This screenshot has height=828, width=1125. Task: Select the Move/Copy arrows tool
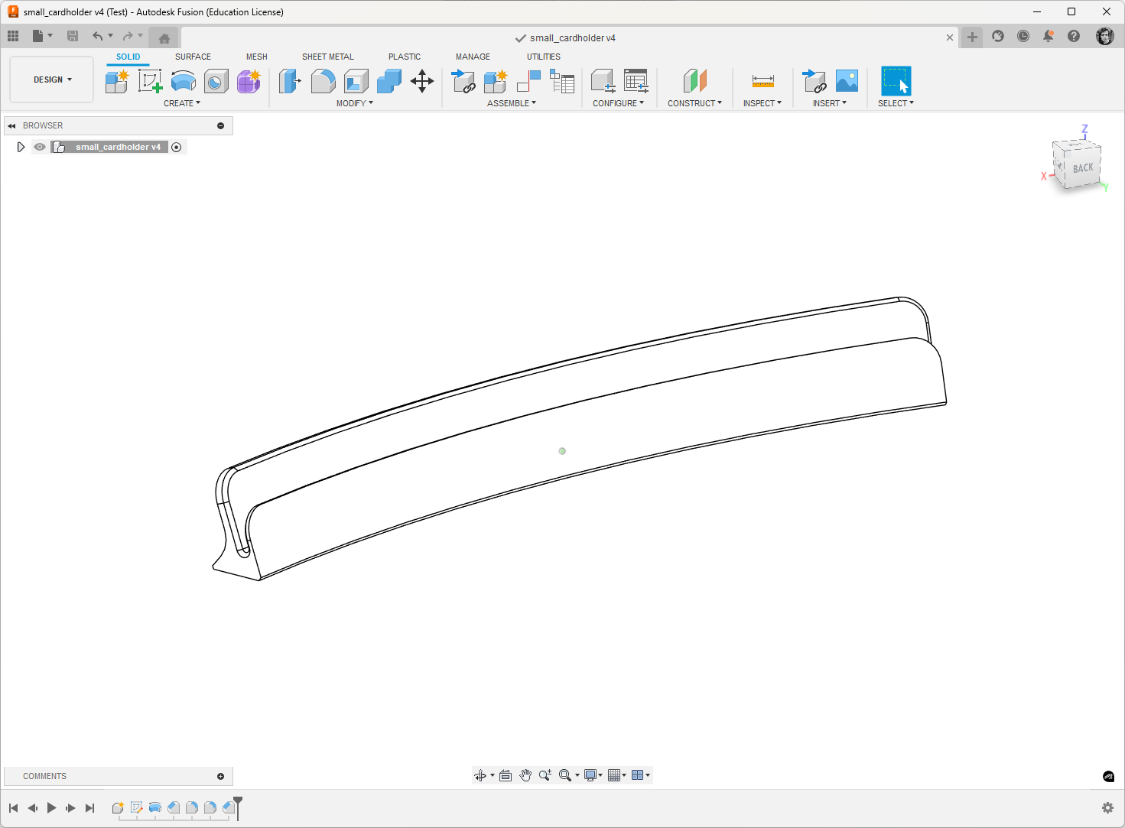422,81
